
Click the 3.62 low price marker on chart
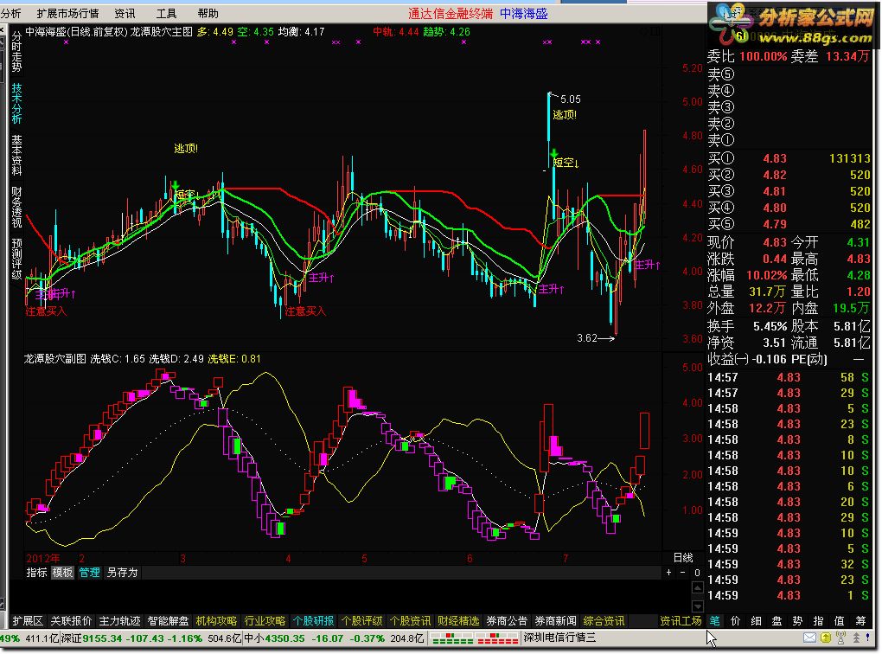tap(586, 338)
